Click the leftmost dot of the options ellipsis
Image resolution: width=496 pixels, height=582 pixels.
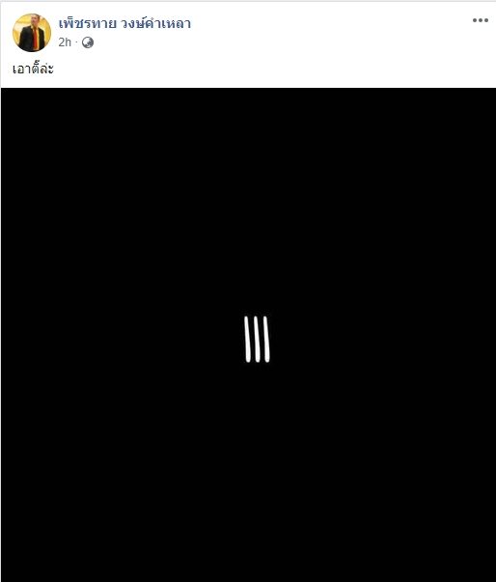[475, 20]
